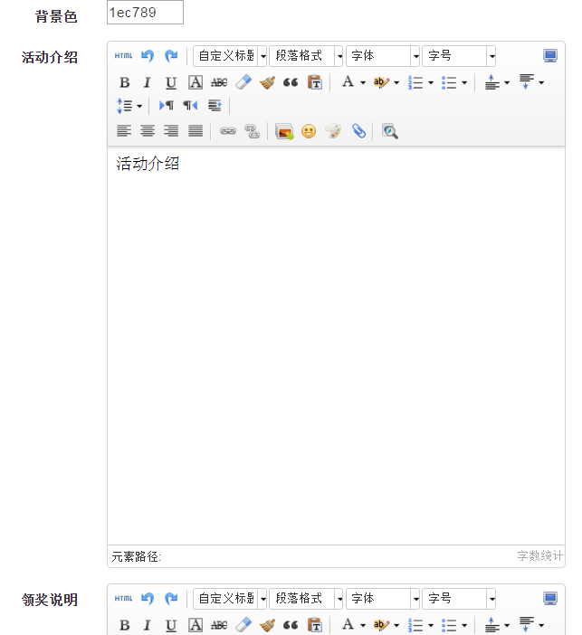This screenshot has height=635, width=582.
Task: Justify text in 活动介绍 editor
Action: [196, 131]
